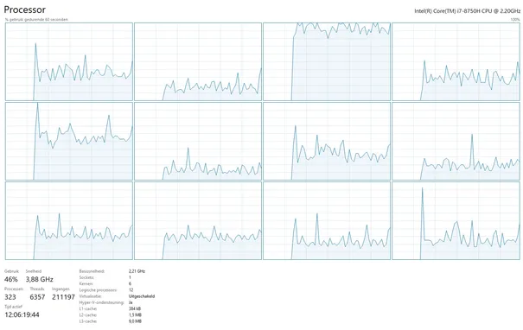Click the "Processen" label
Screen dimensions: 523x330
coord(14,289)
